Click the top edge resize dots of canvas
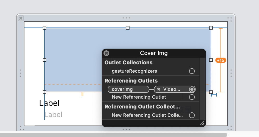The height and width of the screenshot is (137, 259). (126, 18)
